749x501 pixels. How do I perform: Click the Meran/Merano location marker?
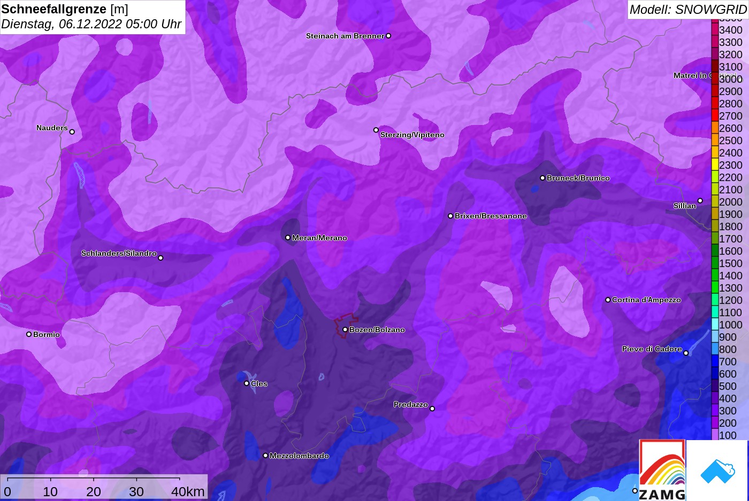(288, 238)
